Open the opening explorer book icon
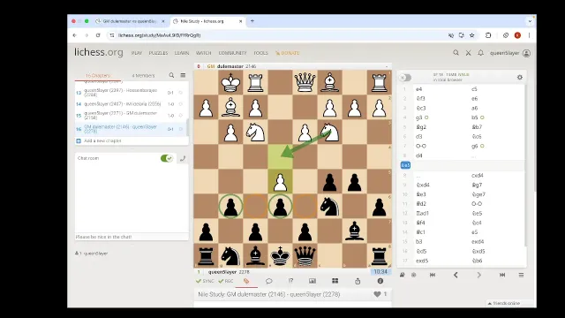 (403, 275)
